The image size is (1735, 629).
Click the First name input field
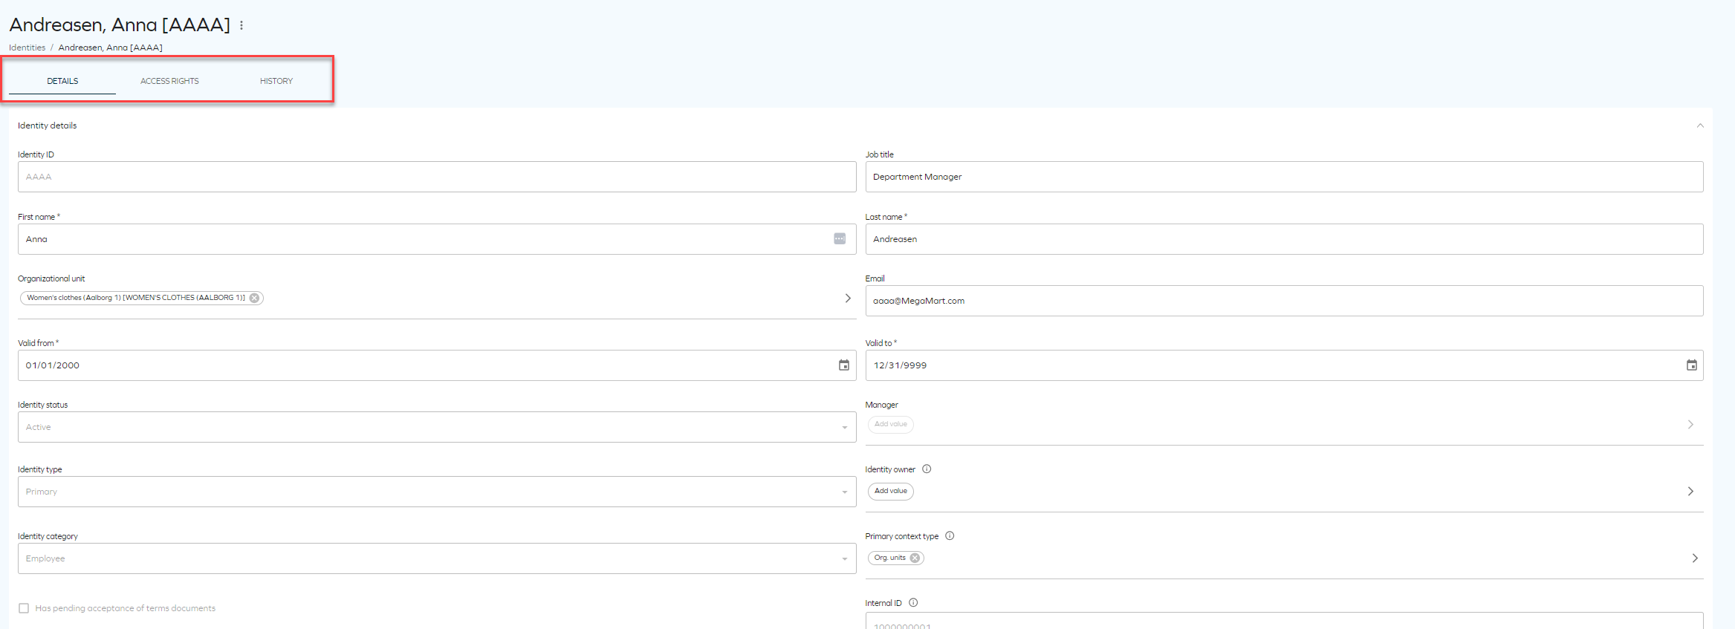437,239
